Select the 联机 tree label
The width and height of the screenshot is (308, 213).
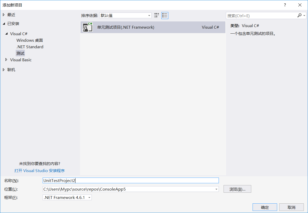point(11,70)
